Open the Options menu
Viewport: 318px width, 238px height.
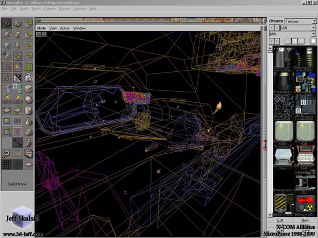(64, 9)
